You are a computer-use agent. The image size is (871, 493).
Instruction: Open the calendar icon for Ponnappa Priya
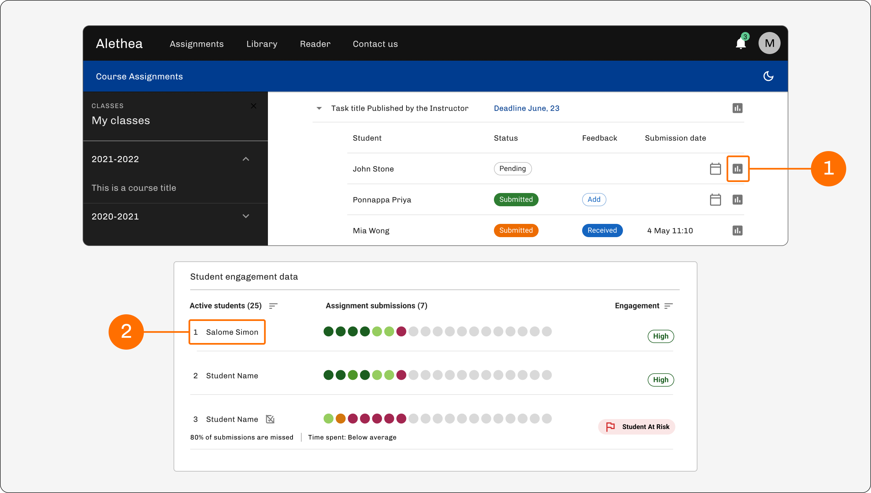[x=715, y=200]
